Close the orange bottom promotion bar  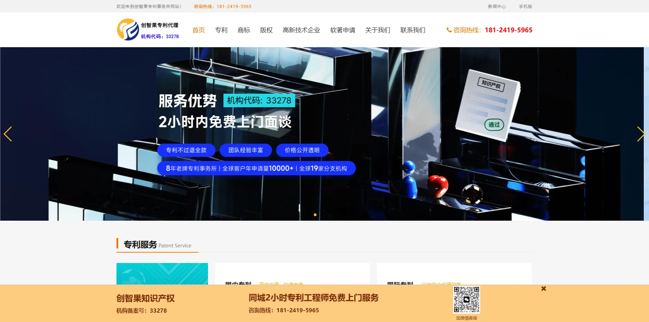pyautogui.click(x=544, y=289)
